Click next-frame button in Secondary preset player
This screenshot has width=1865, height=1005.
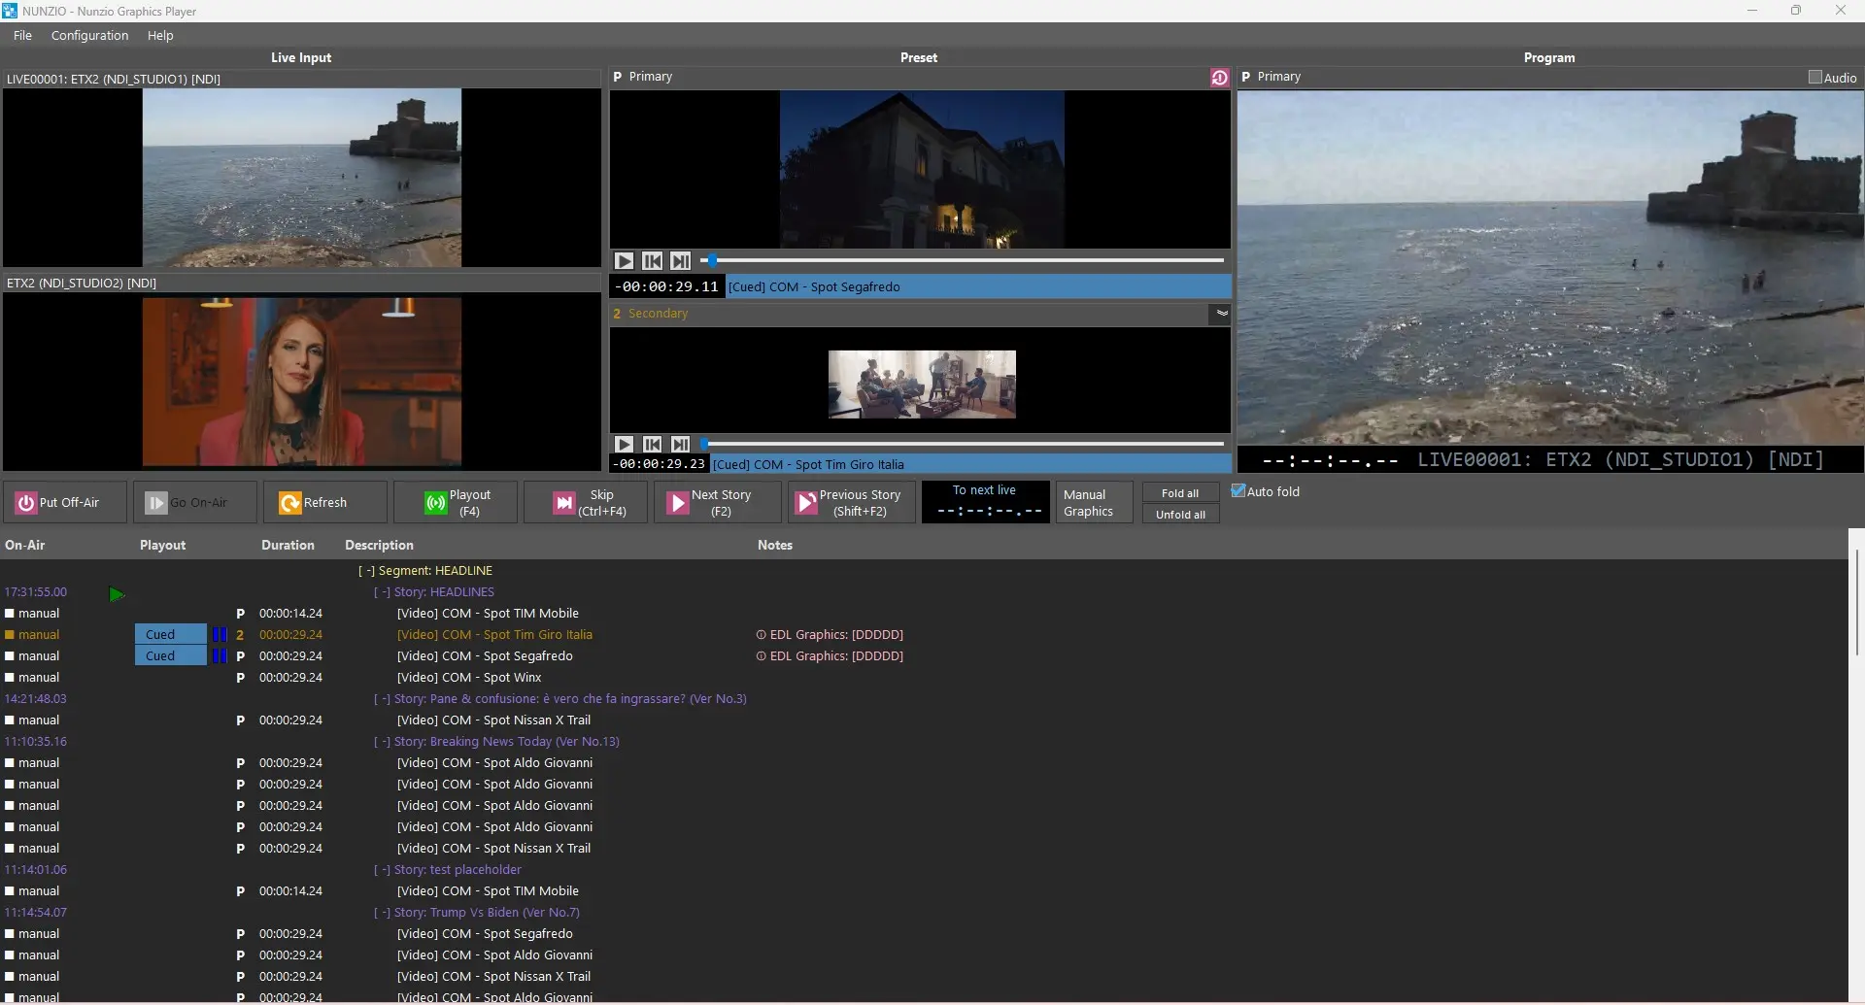click(x=680, y=444)
